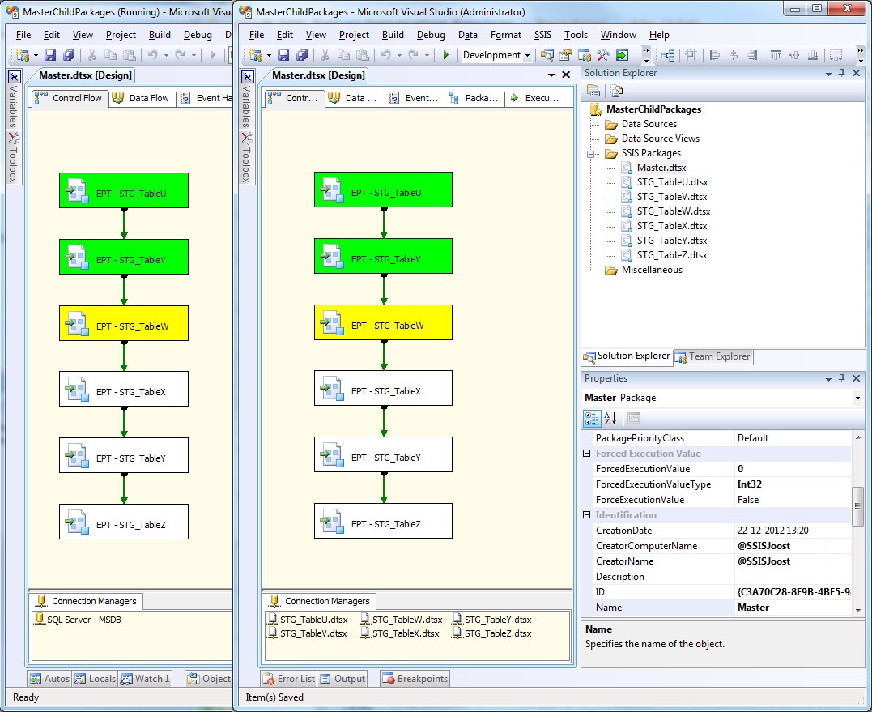Click the Undo arrow in the right window toolbar
Screen dimensions: 872x712
[386, 55]
